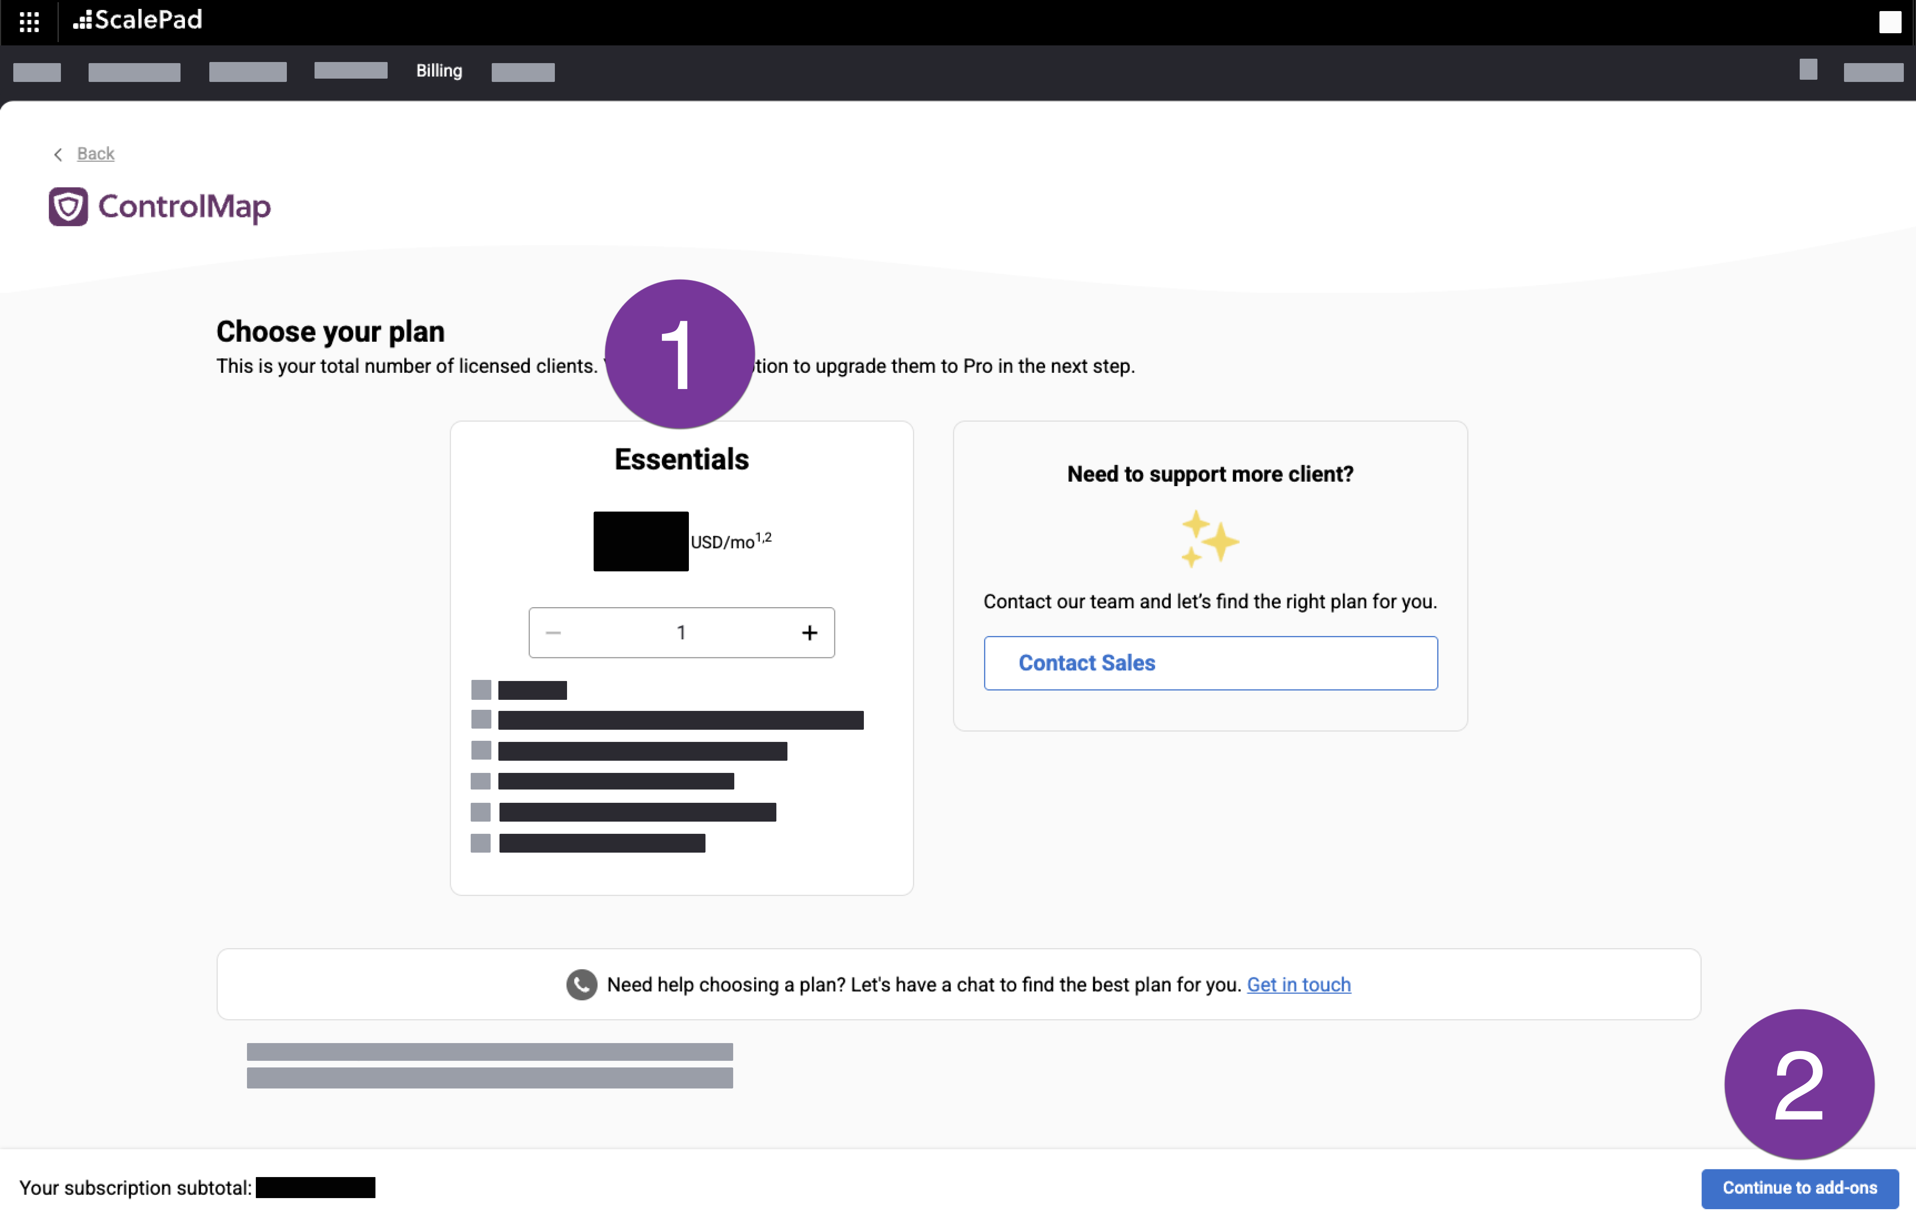Decrease client count with minus button
Viewport: 1916px width, 1228px height.
pyautogui.click(x=553, y=633)
